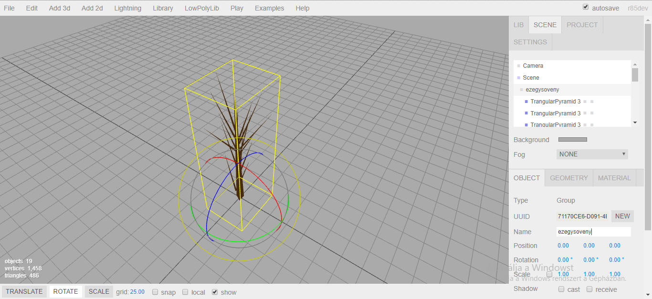
Task: Generate a NEW UUID
Action: (x=622, y=217)
